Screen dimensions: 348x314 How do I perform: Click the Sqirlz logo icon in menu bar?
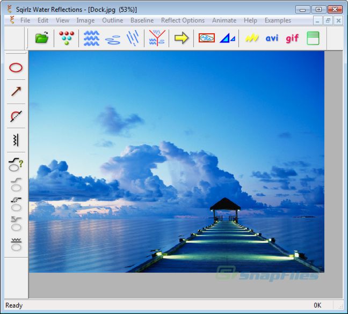pos(12,20)
